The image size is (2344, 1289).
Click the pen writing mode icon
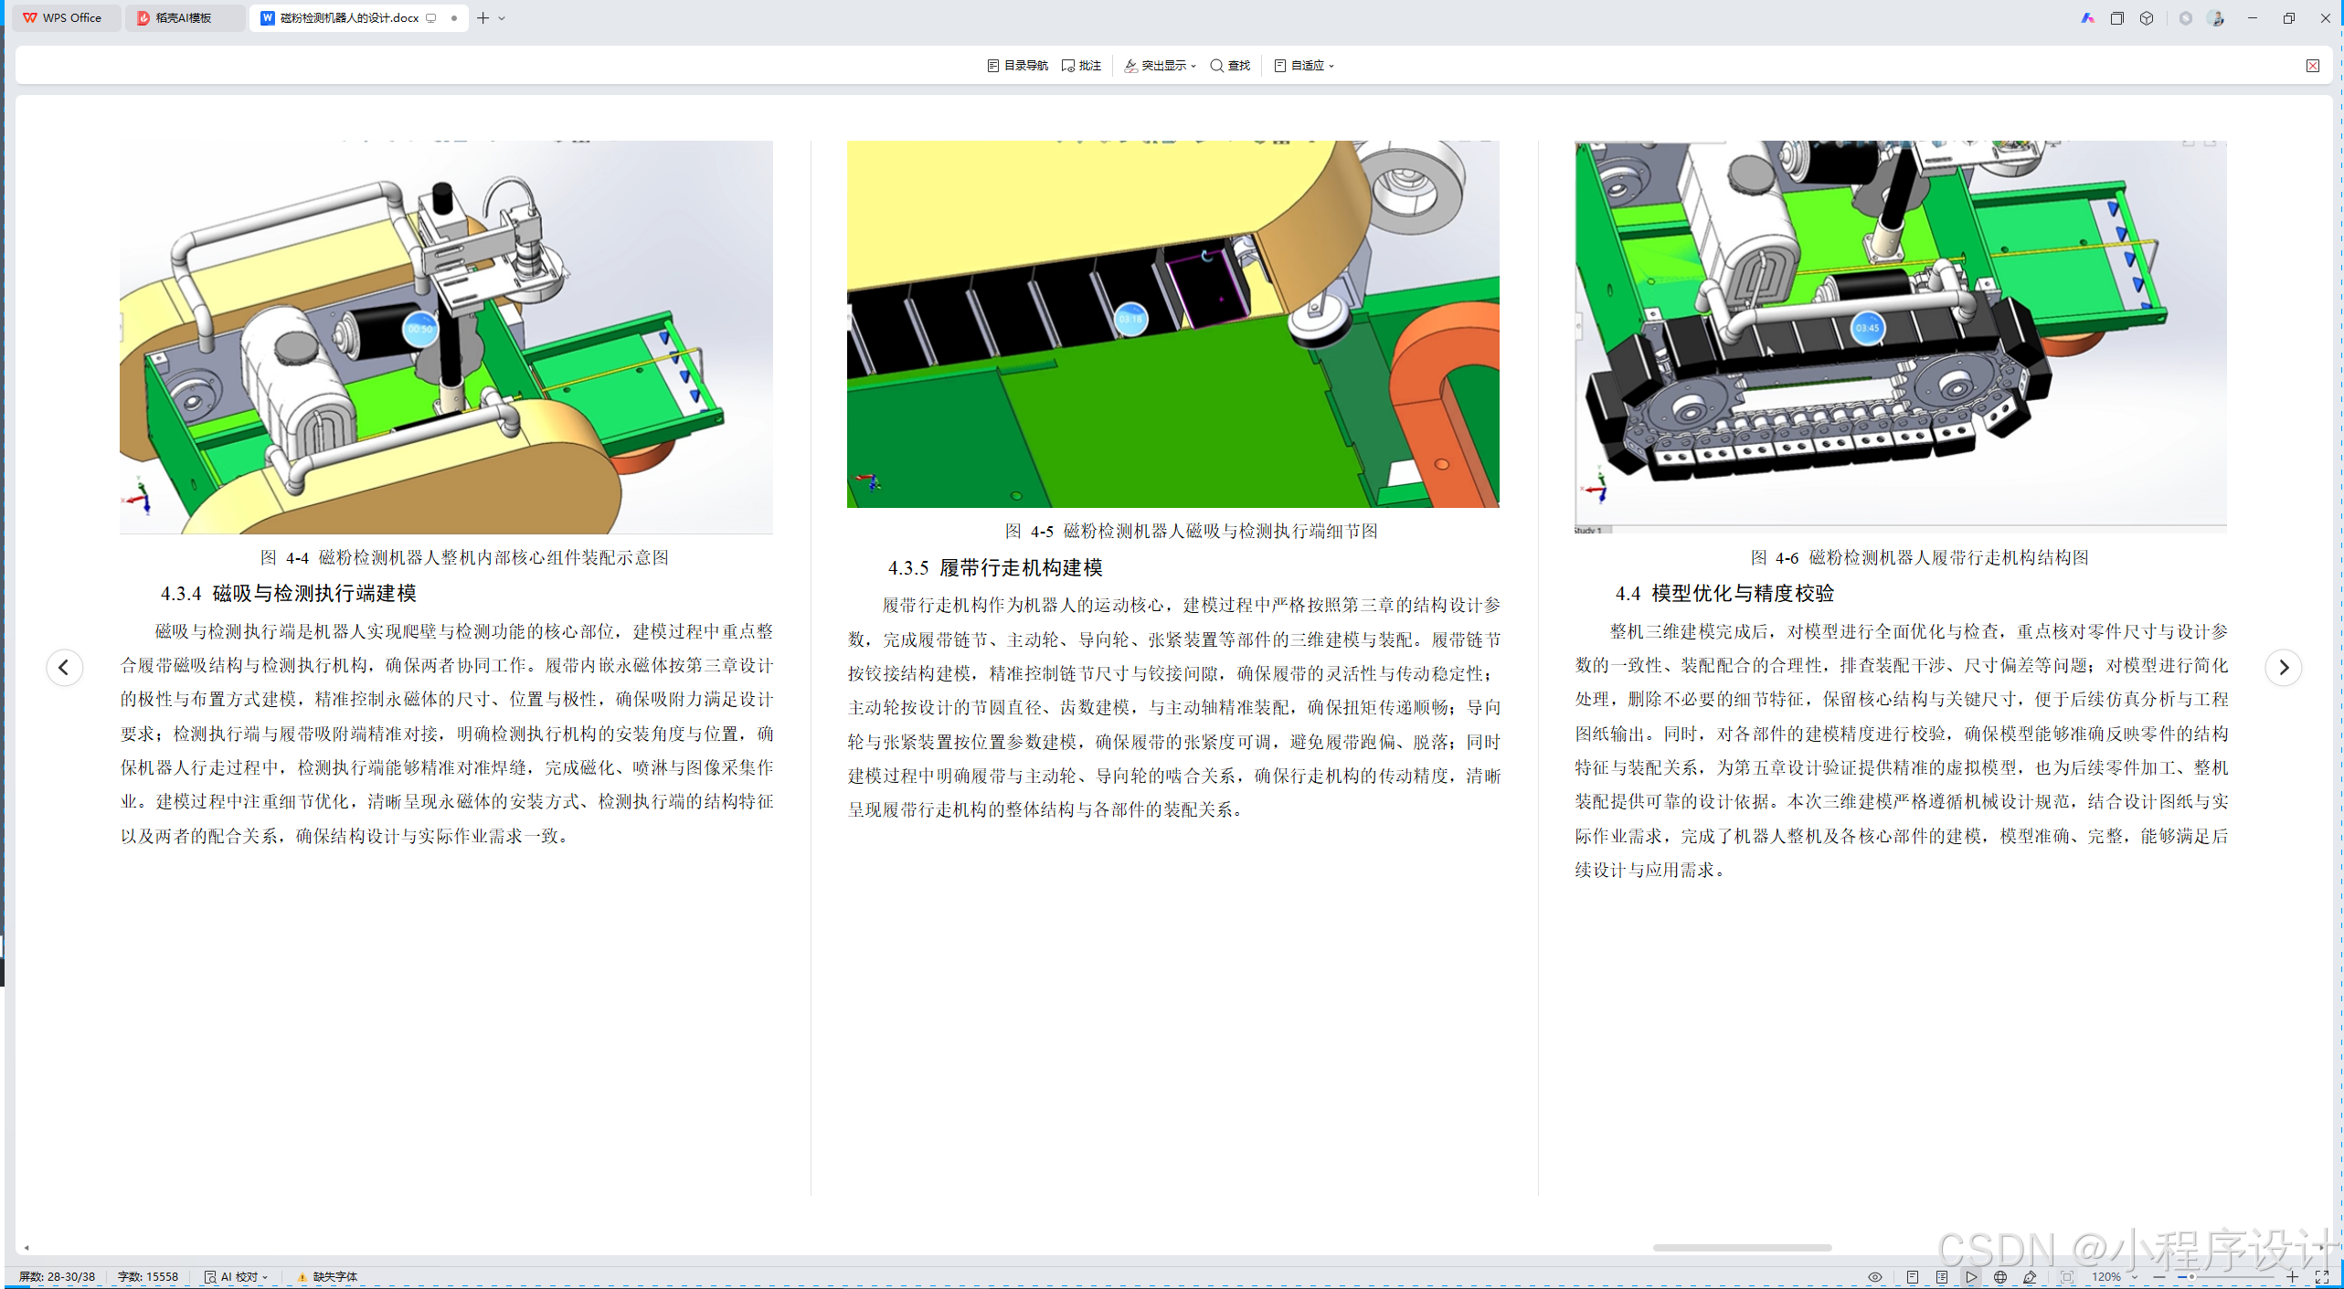(x=2030, y=1277)
